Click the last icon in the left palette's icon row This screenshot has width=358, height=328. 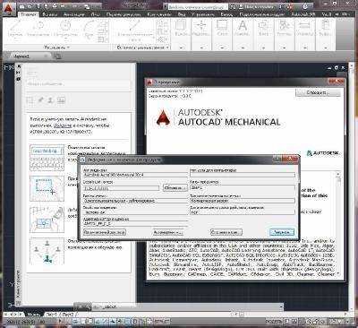(61, 100)
